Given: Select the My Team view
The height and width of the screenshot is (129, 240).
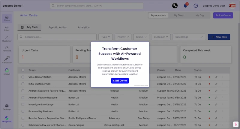Looking at the screenshot, I should click(x=179, y=16).
